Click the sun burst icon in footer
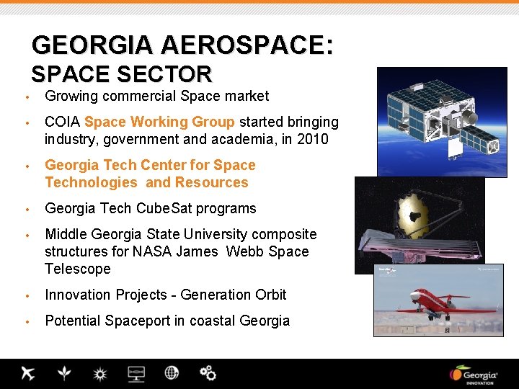 click(x=100, y=374)
